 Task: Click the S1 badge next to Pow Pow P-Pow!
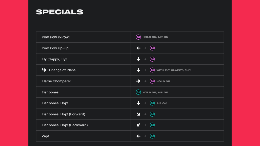pyautogui.click(x=138, y=37)
